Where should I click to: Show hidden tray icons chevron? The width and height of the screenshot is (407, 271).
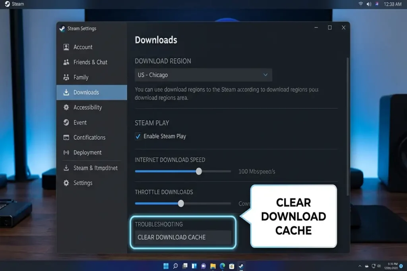point(360,266)
